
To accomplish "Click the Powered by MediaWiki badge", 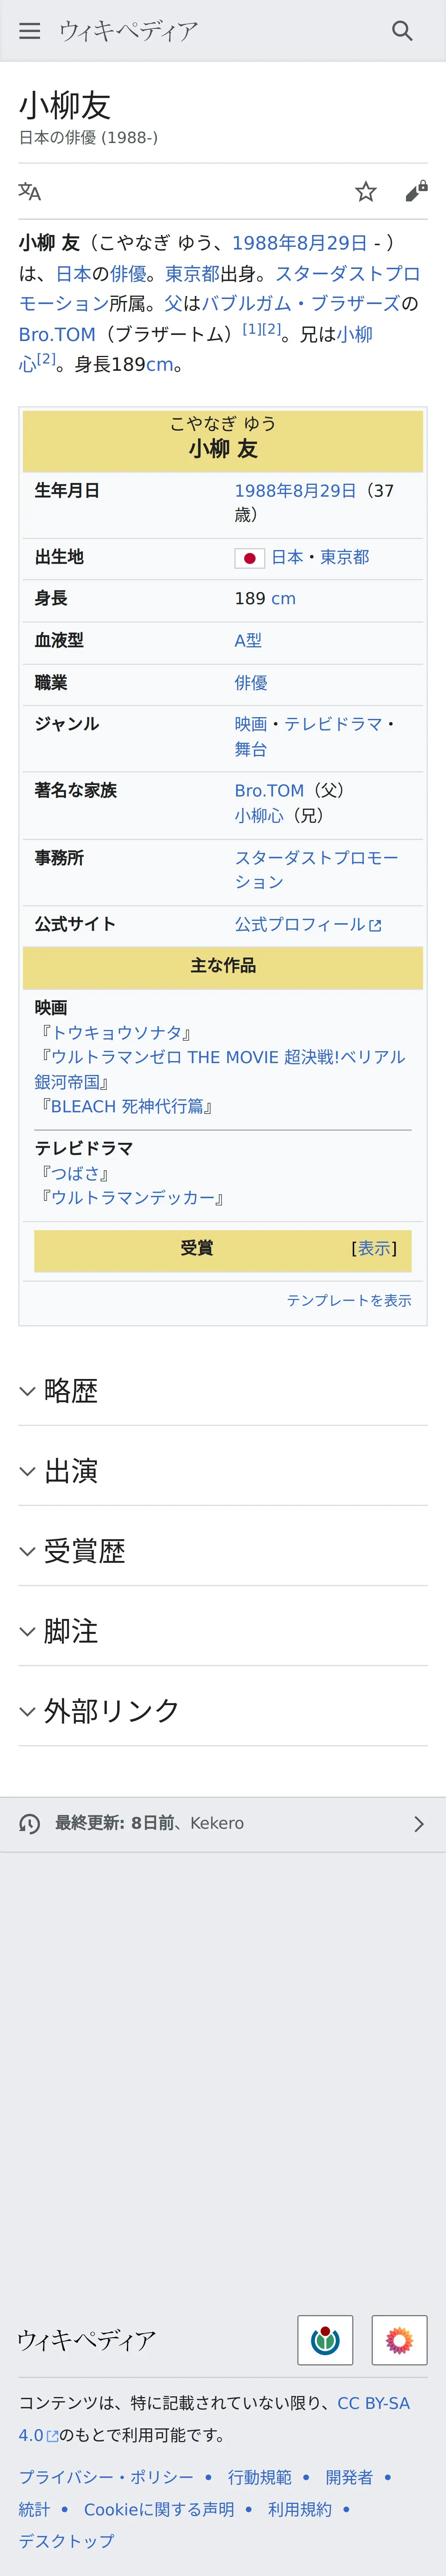I will (x=399, y=2340).
